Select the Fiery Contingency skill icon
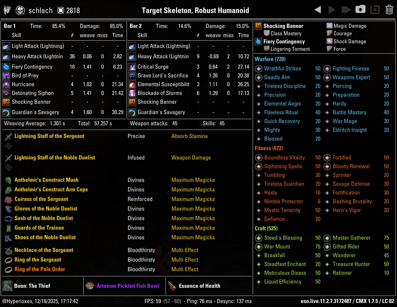The image size is (397, 307). pyautogui.click(x=6, y=67)
